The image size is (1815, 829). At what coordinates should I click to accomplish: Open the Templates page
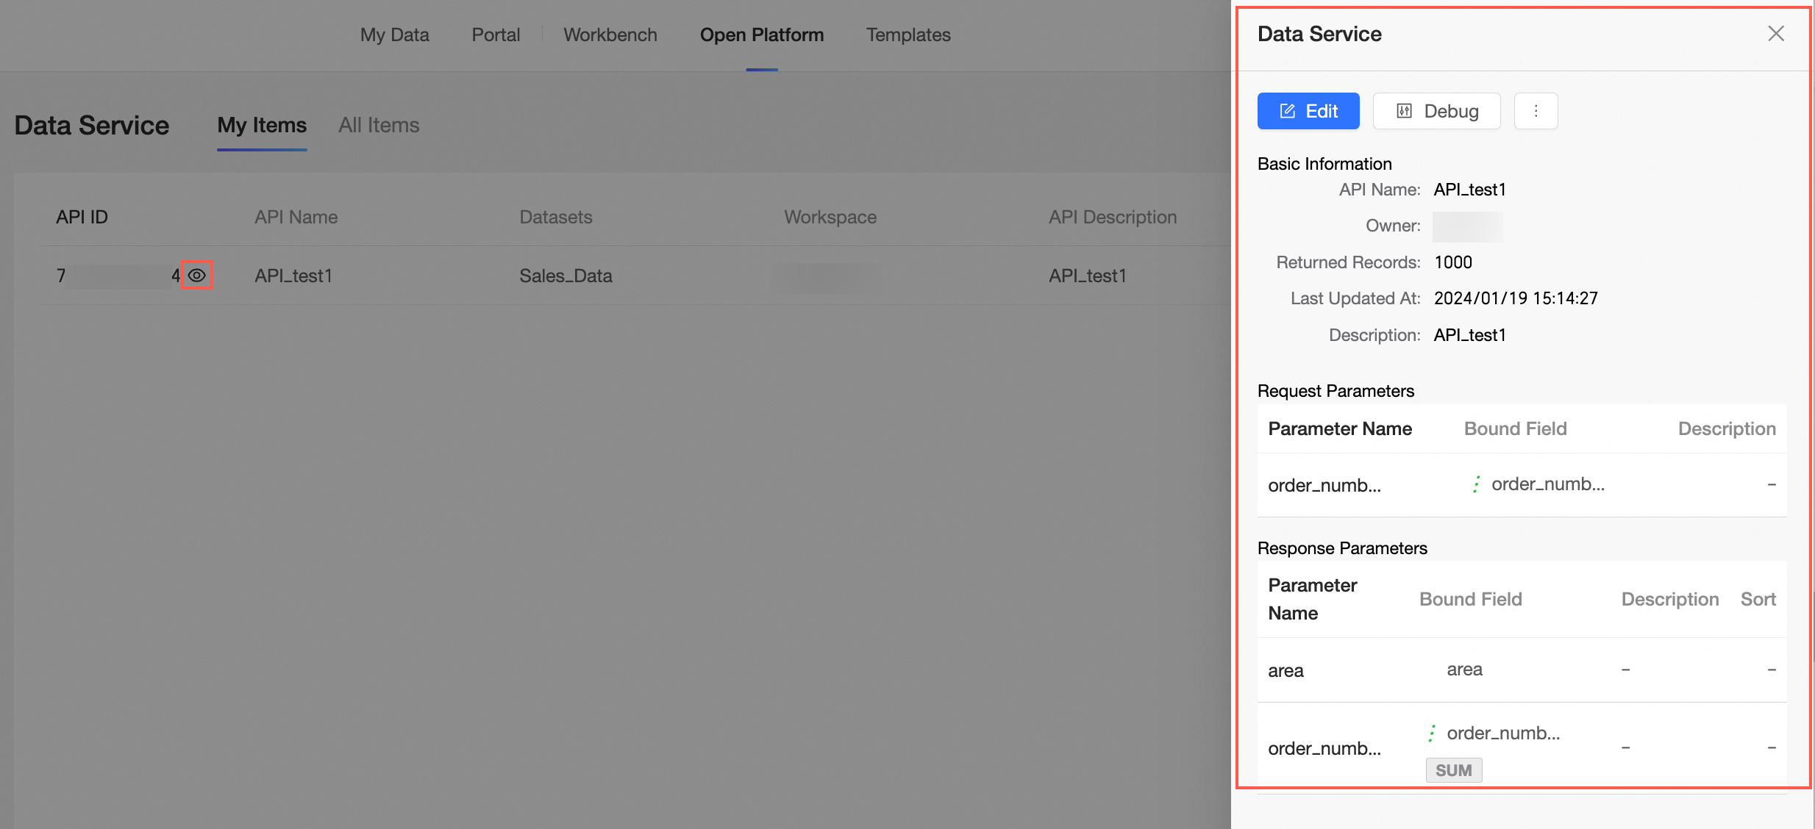point(907,35)
